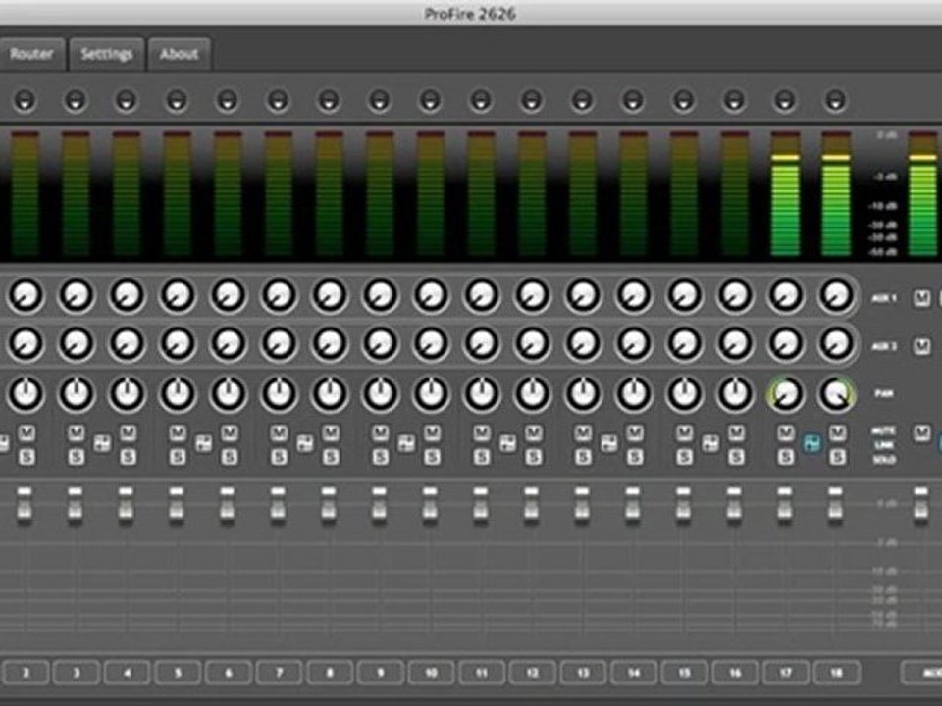Click the Aux 2 send knob for channel 17
The image size is (942, 706).
click(x=785, y=343)
